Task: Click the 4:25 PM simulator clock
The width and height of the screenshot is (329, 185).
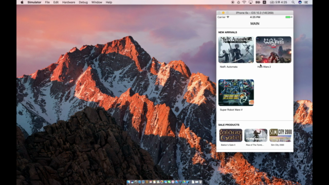Action: [x=255, y=17]
